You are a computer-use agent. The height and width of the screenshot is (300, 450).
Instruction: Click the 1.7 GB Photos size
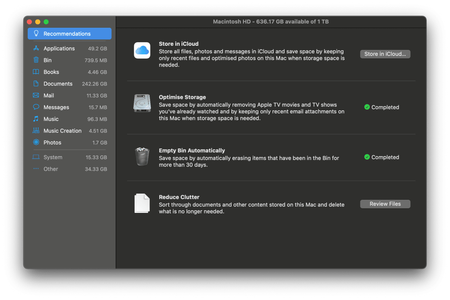click(100, 143)
